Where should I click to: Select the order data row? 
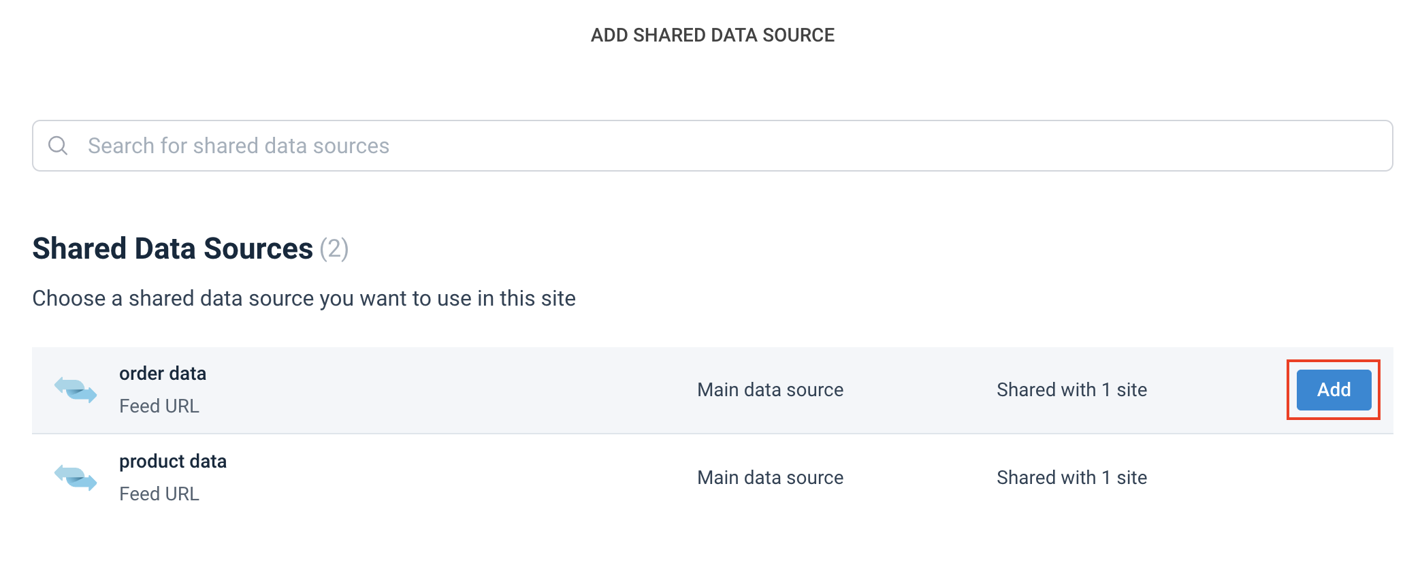point(477,389)
